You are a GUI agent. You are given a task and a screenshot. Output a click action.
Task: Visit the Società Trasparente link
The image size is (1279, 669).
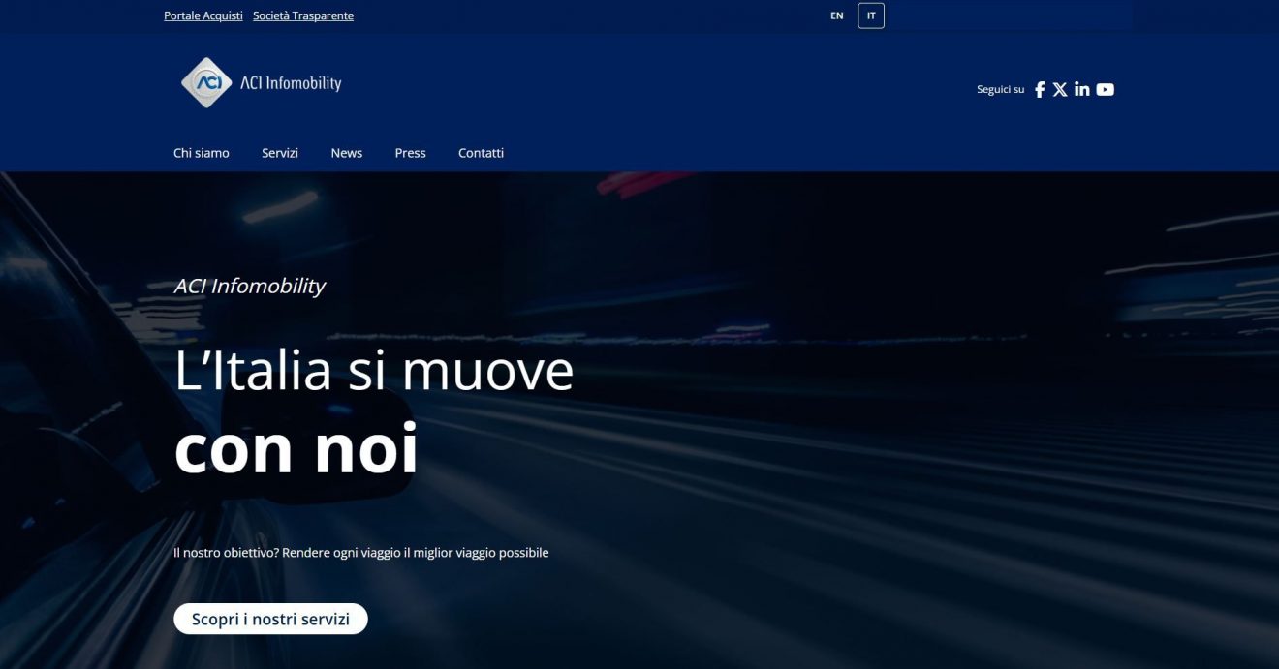[303, 15]
